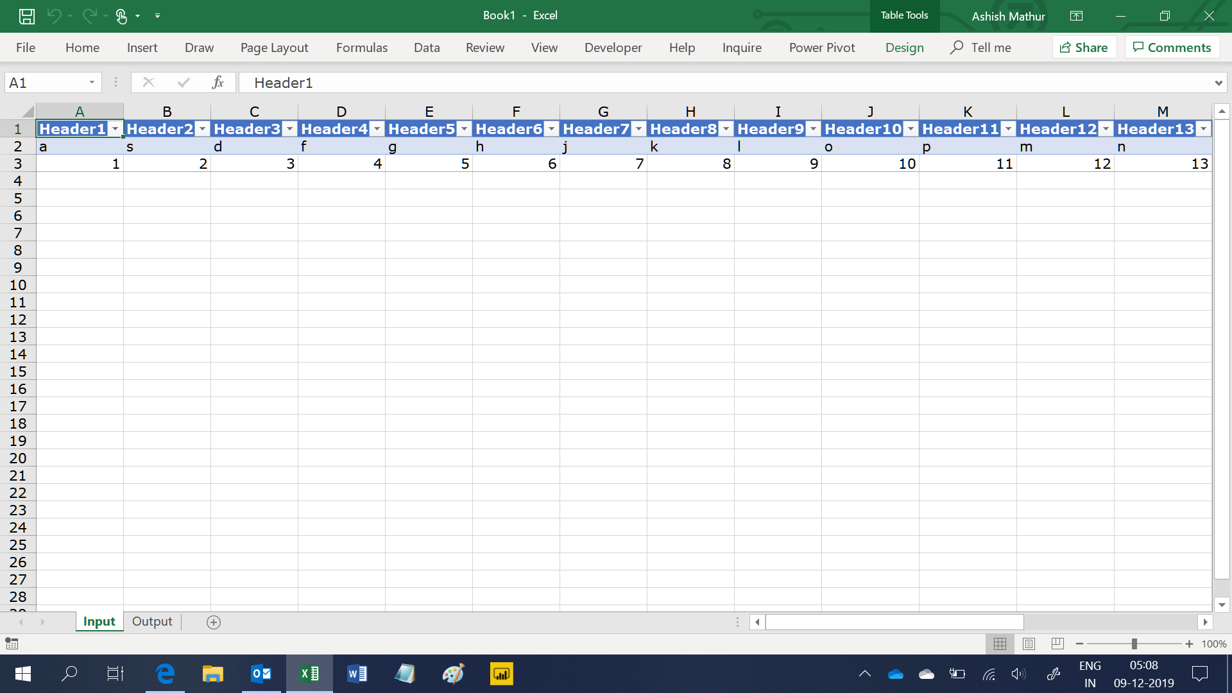Click the Comments button
Image resolution: width=1232 pixels, height=693 pixels.
pos(1172,47)
